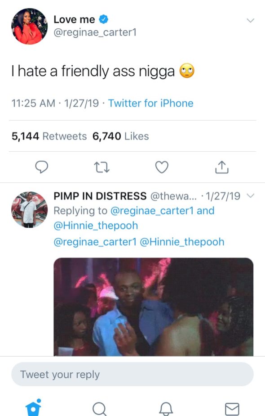Open Notifications bell icon

tap(166, 409)
